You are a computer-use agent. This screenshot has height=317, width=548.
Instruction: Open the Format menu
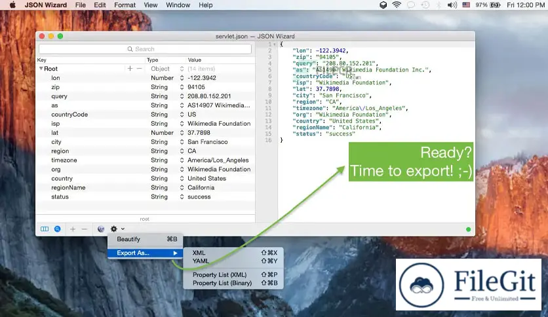pyautogui.click(x=125, y=5)
